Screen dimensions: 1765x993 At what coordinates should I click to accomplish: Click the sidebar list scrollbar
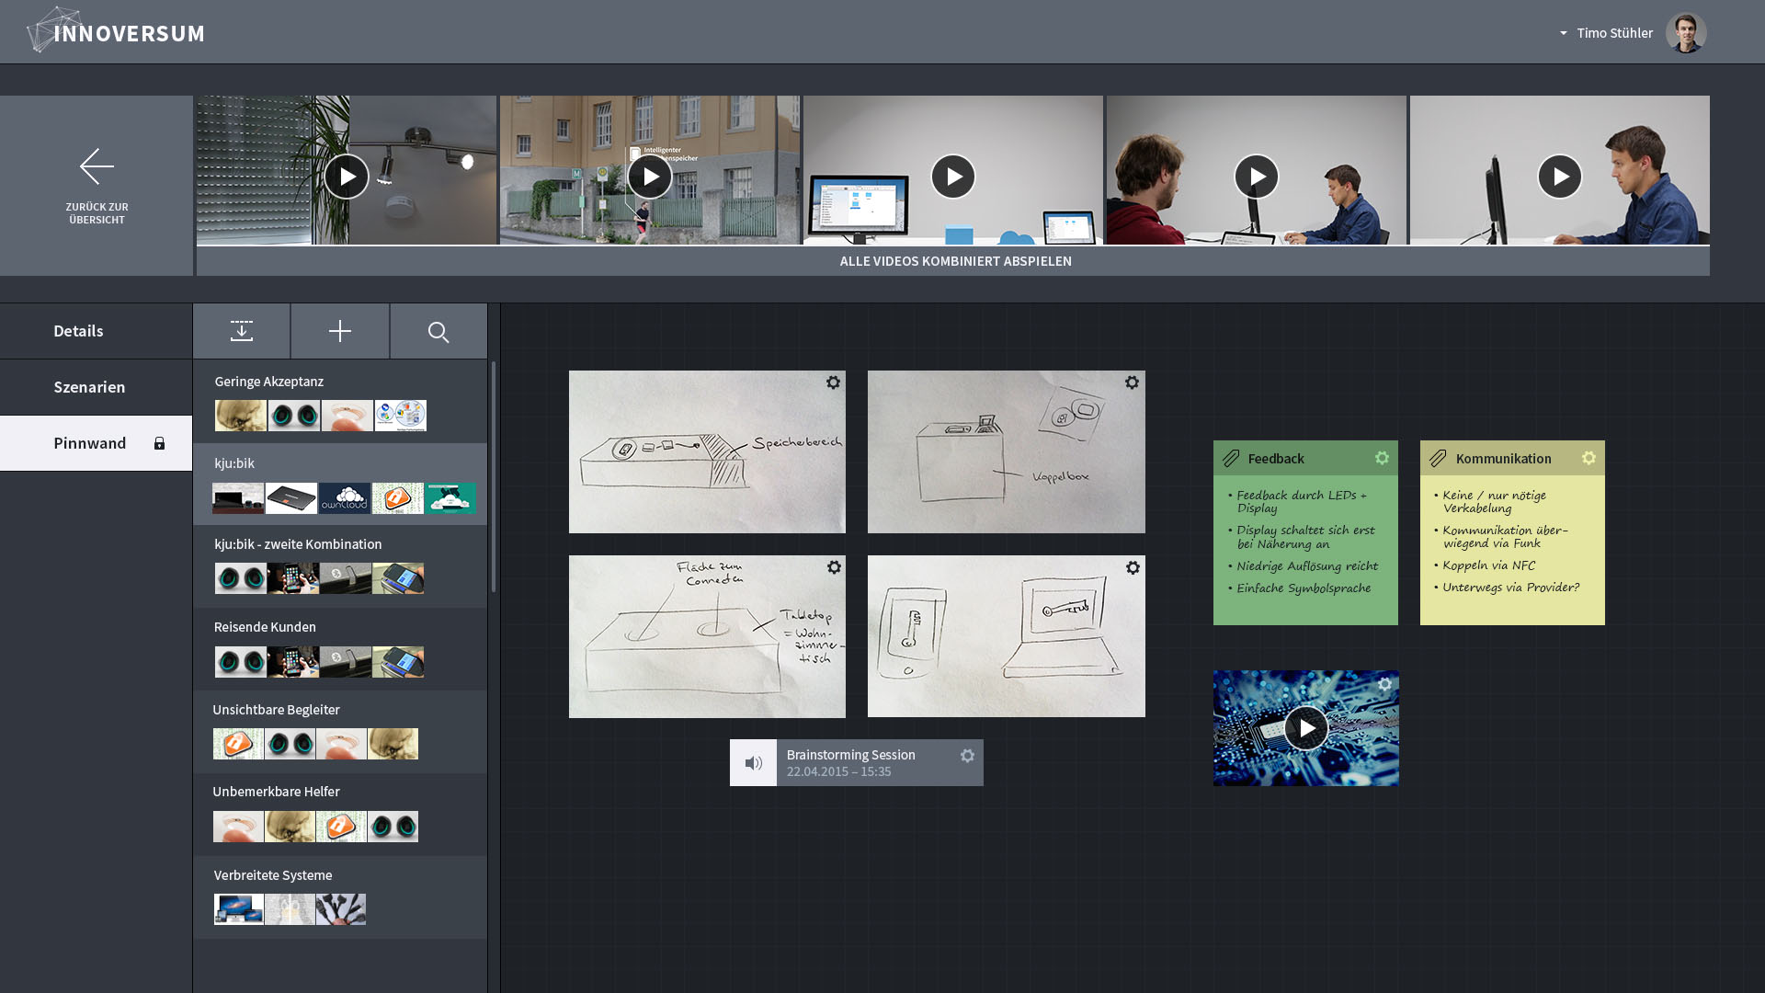tap(494, 478)
